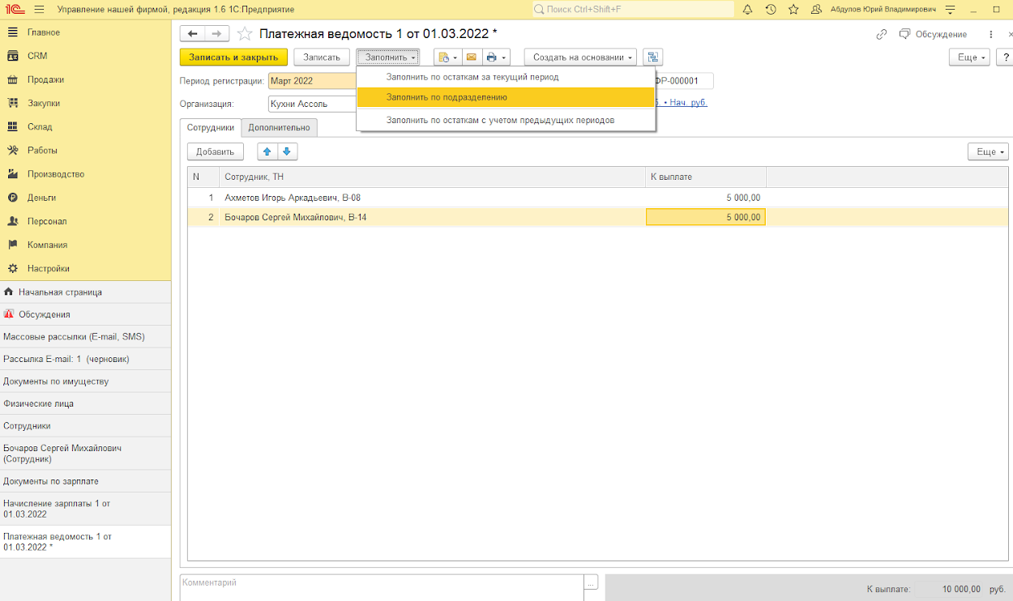Open the notifications bell icon
Screen dimensions: 1013x601
click(x=747, y=10)
